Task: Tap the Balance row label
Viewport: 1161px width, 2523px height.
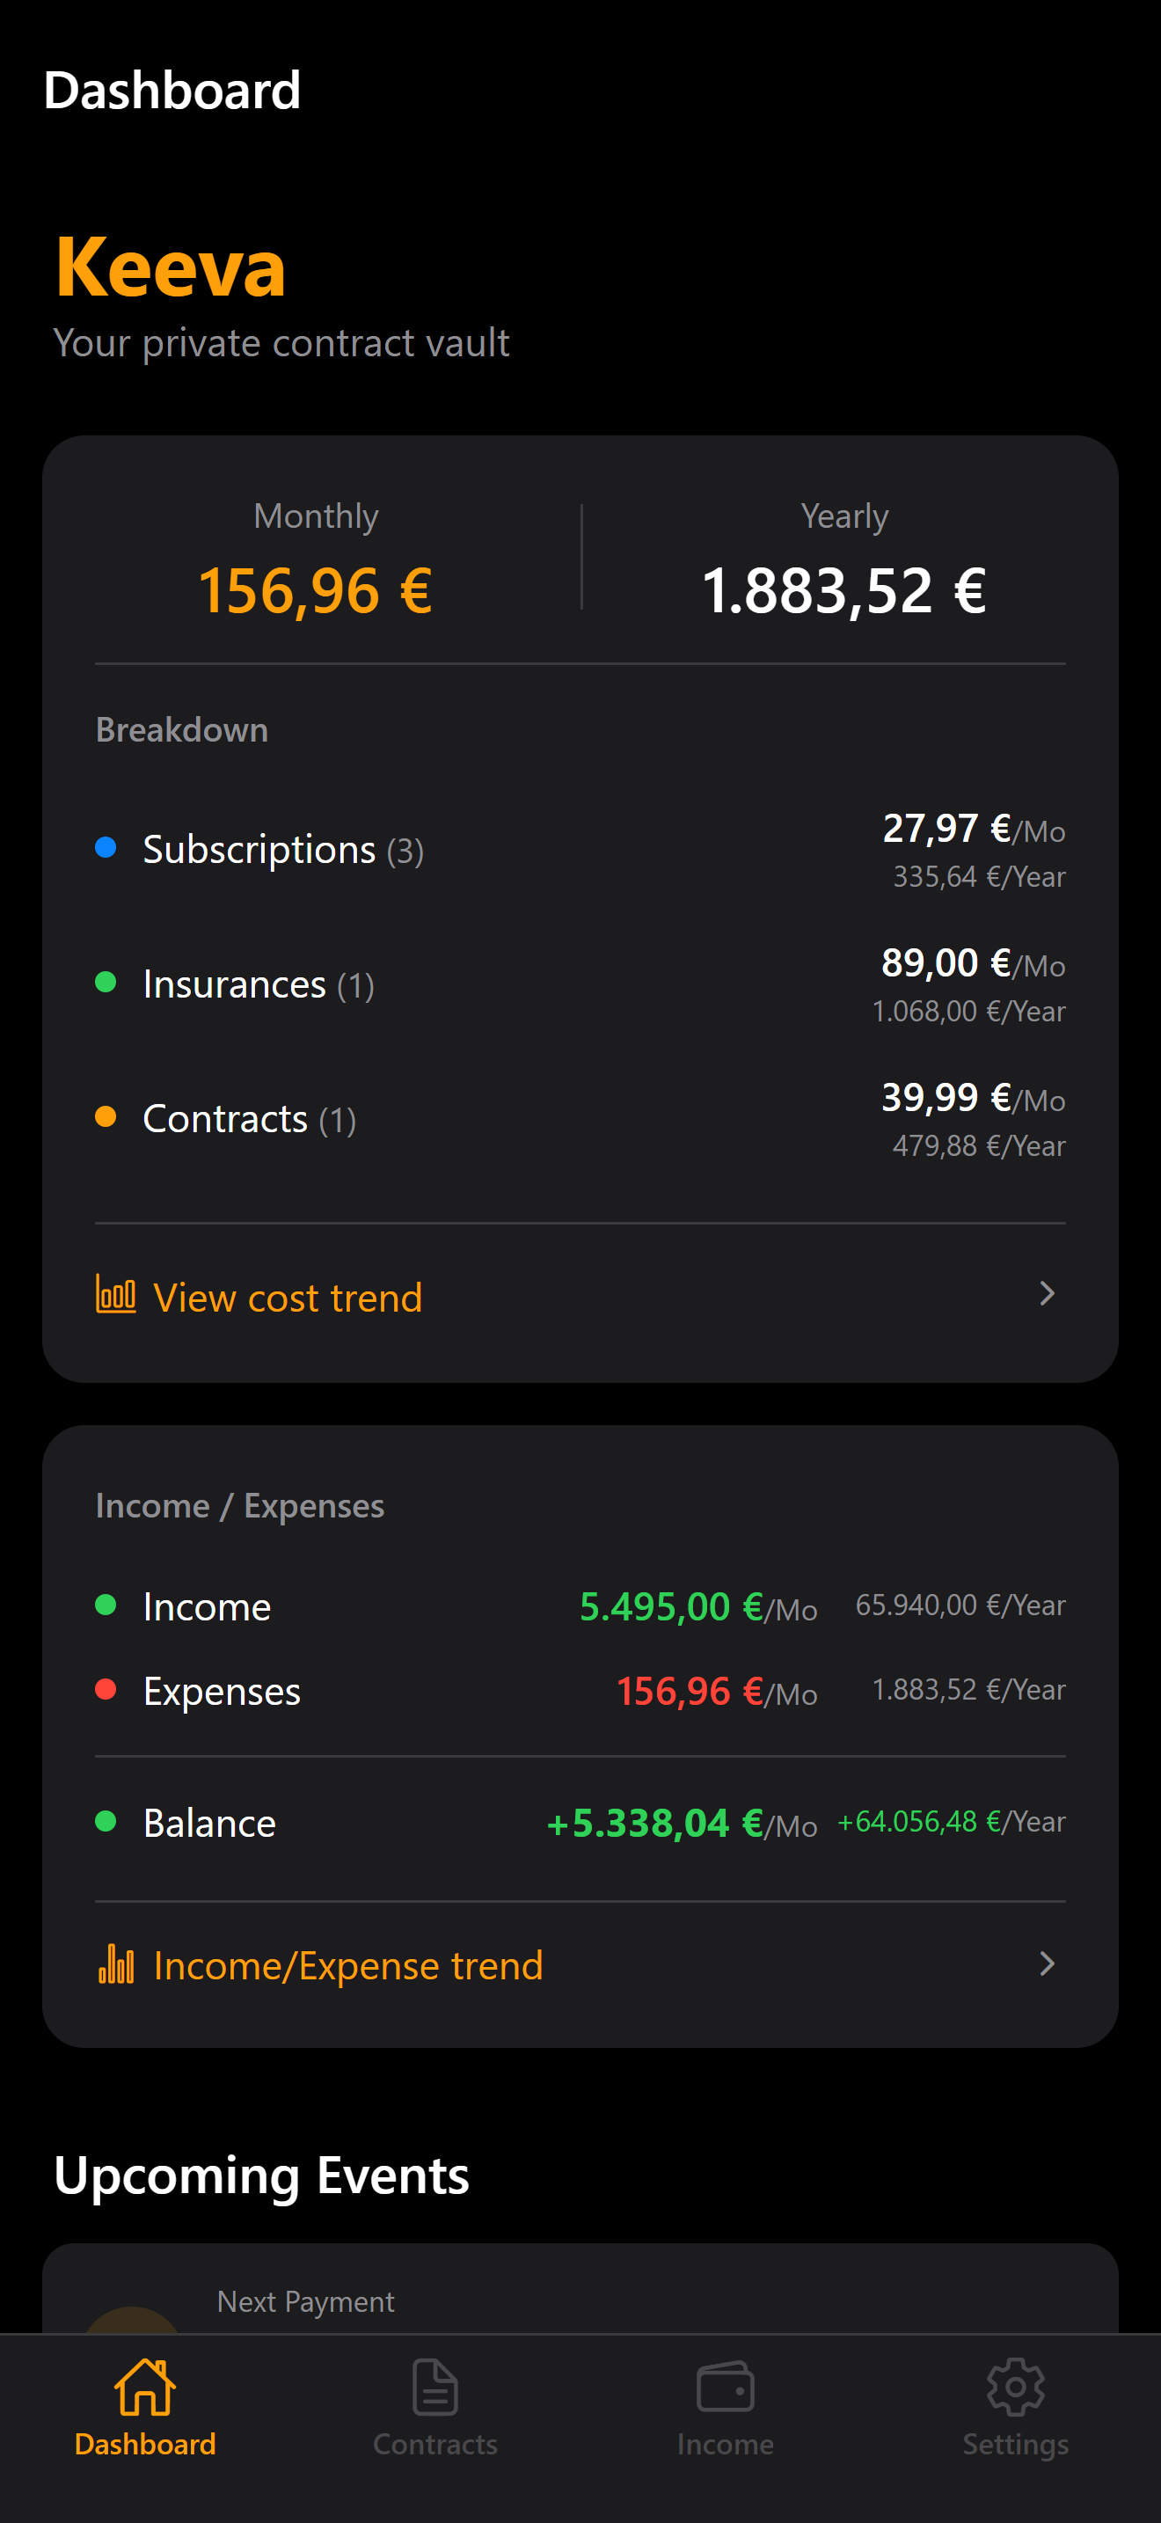Action: pyautogui.click(x=209, y=1824)
